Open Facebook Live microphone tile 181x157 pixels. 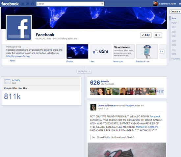click(x=147, y=51)
